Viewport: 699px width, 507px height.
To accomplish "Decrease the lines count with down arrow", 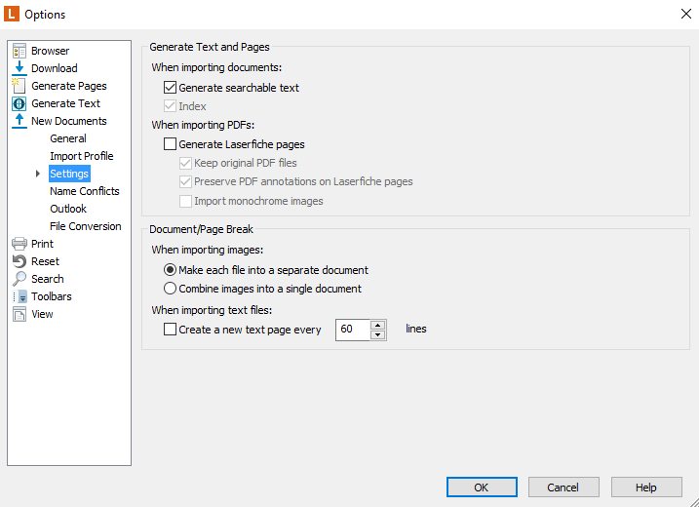I will pyautogui.click(x=377, y=334).
